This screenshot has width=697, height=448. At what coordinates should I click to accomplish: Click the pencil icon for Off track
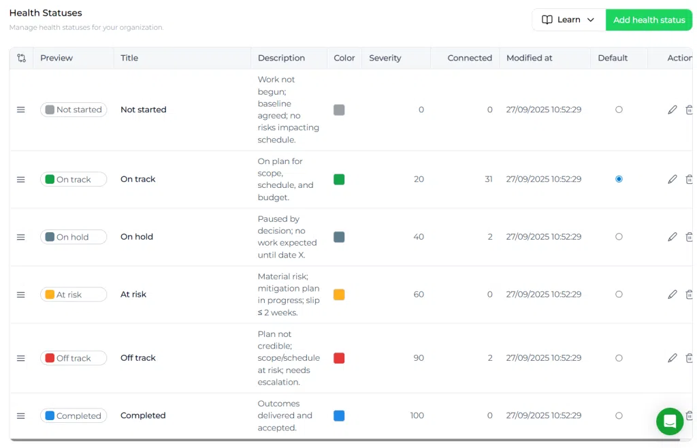672,357
